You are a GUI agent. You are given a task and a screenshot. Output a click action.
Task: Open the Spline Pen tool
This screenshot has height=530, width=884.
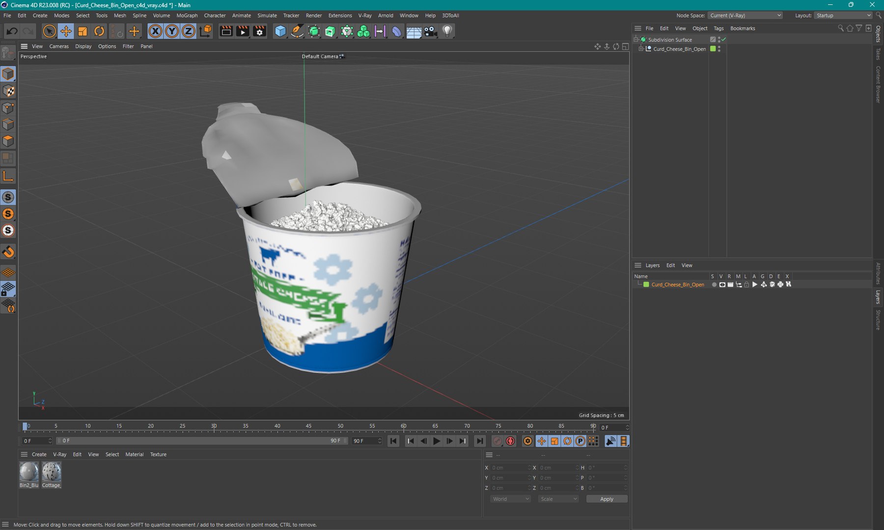297,31
